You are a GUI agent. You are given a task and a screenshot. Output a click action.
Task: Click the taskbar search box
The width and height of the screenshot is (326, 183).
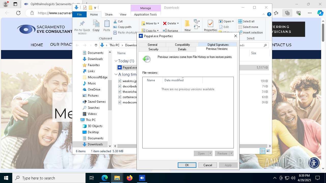click(x=49, y=178)
